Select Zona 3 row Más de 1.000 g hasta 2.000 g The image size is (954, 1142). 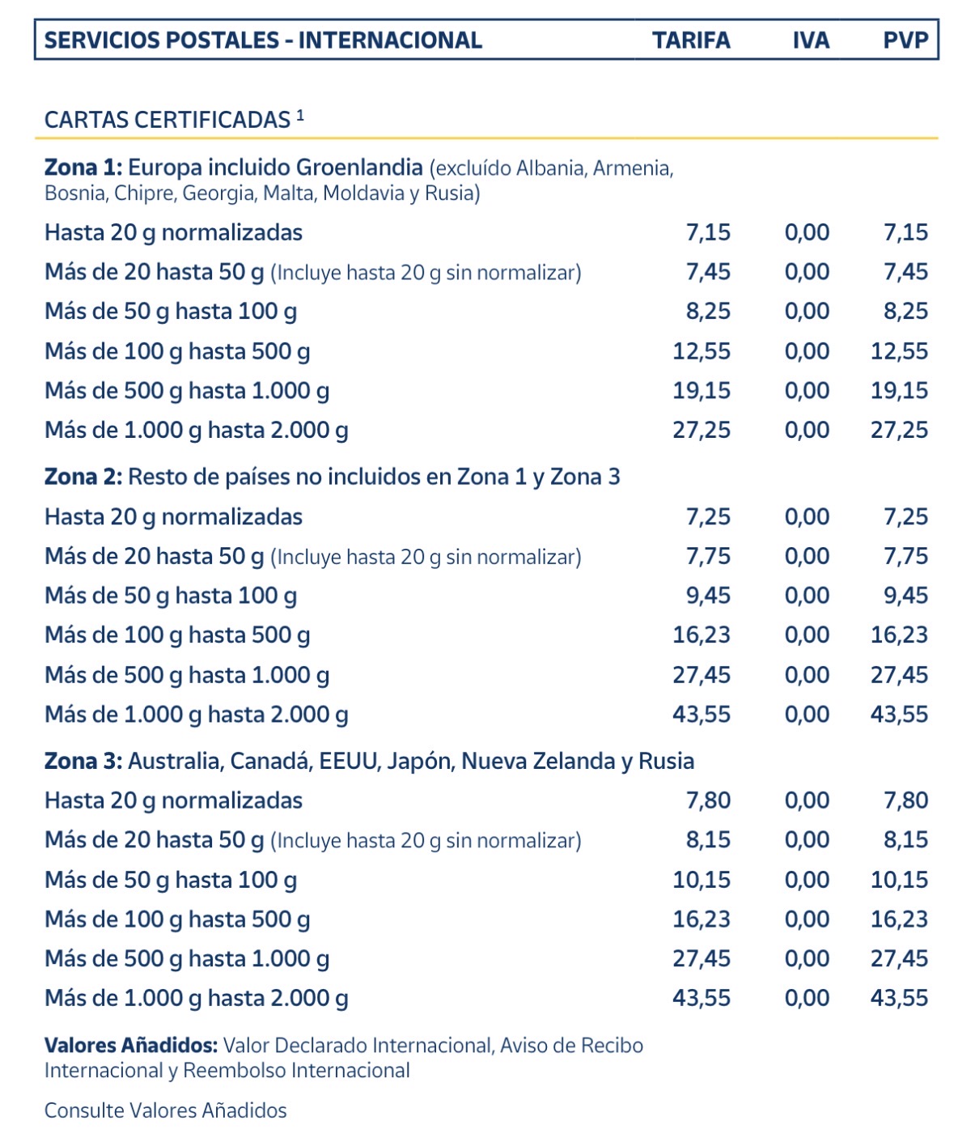(197, 998)
